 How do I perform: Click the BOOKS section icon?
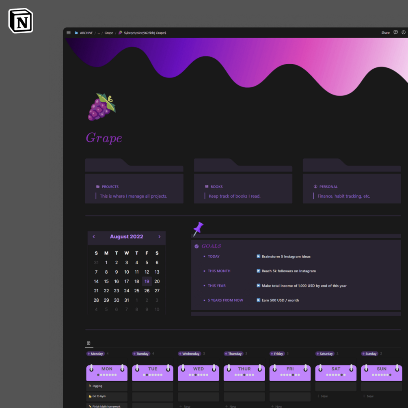click(206, 186)
